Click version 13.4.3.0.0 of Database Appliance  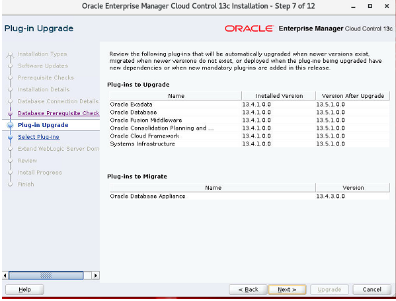(331, 196)
